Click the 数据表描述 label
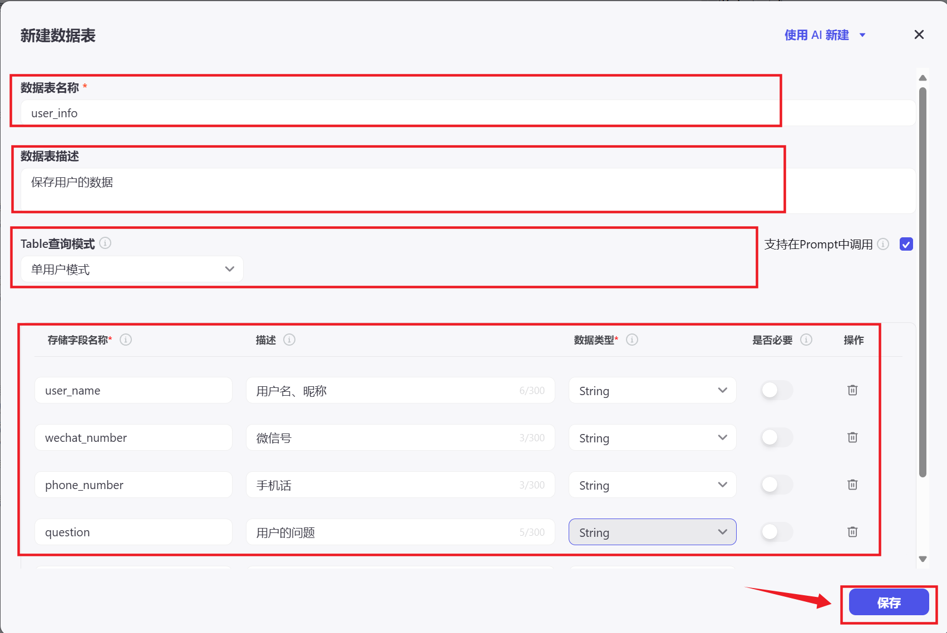 click(x=50, y=156)
